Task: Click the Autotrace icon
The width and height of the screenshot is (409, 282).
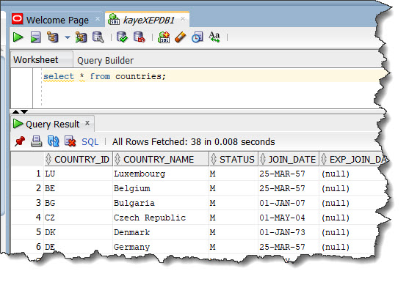Action: click(81, 37)
